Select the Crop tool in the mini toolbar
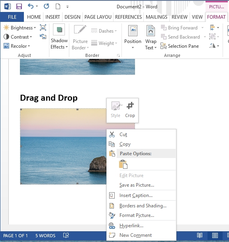Viewport: 229px width, 242px height. point(130,110)
